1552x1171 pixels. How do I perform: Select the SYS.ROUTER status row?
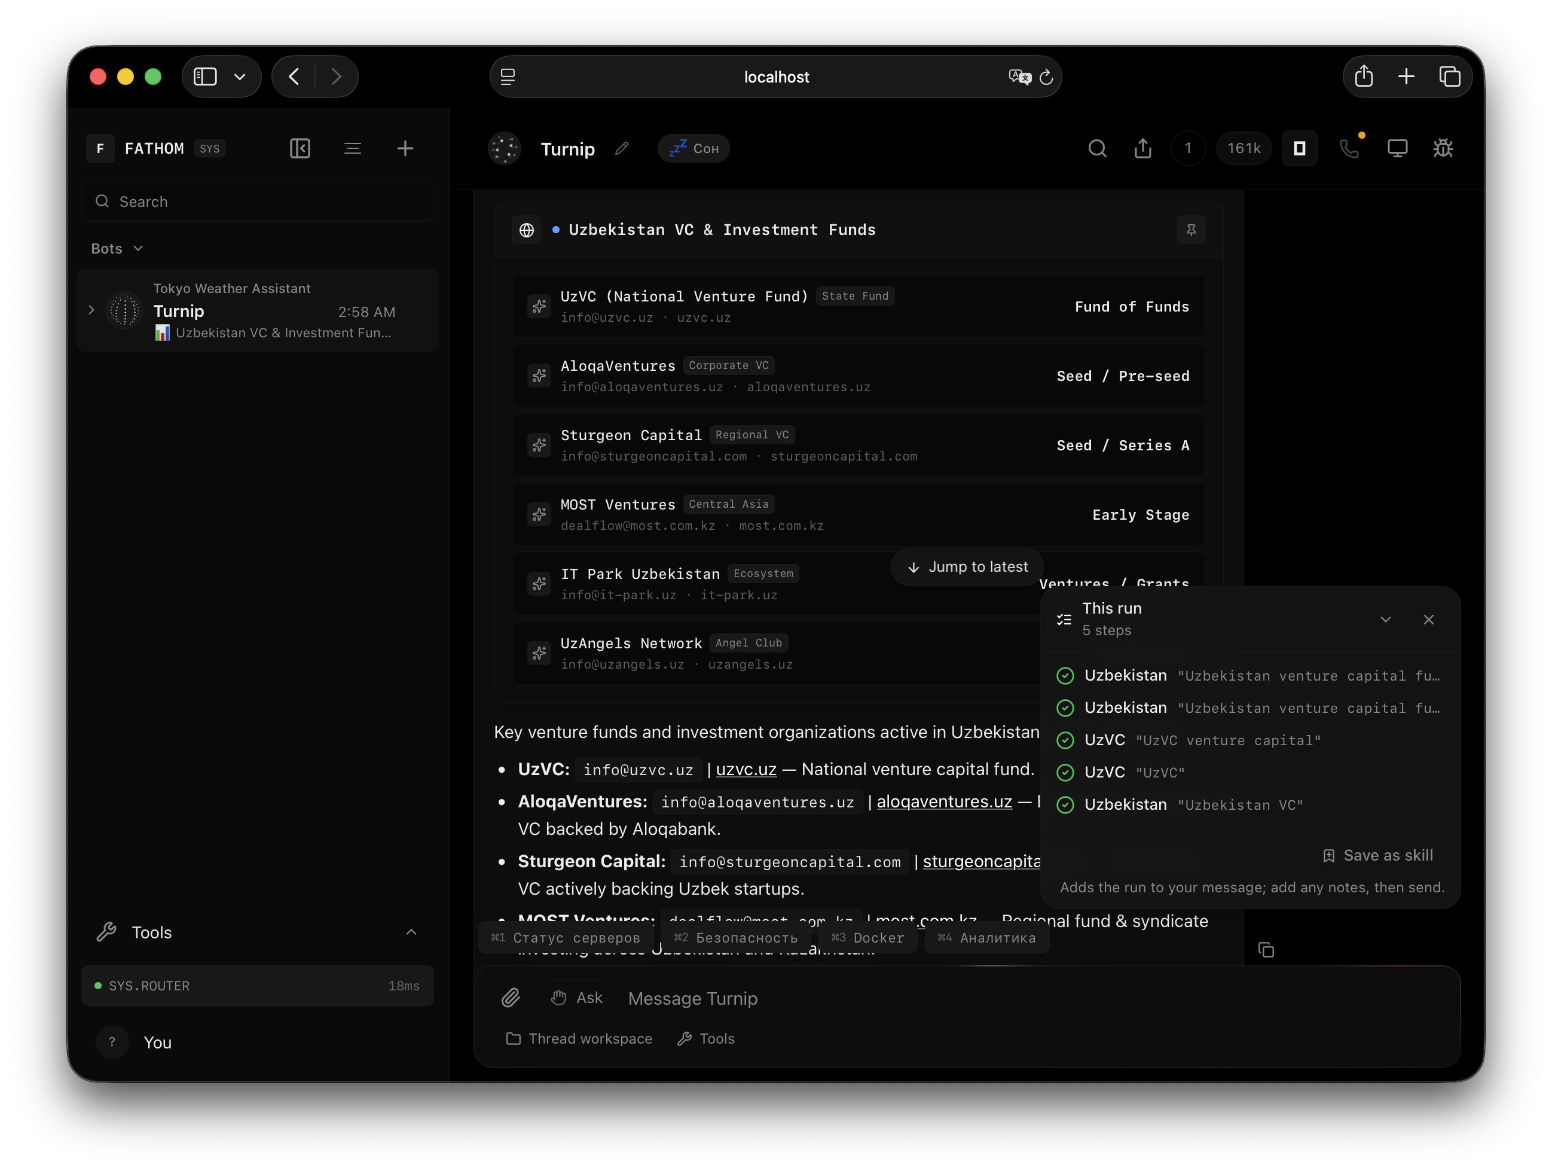[x=258, y=986]
